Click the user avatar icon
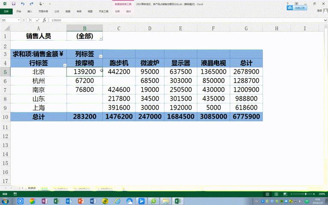 click(x=325, y=10)
